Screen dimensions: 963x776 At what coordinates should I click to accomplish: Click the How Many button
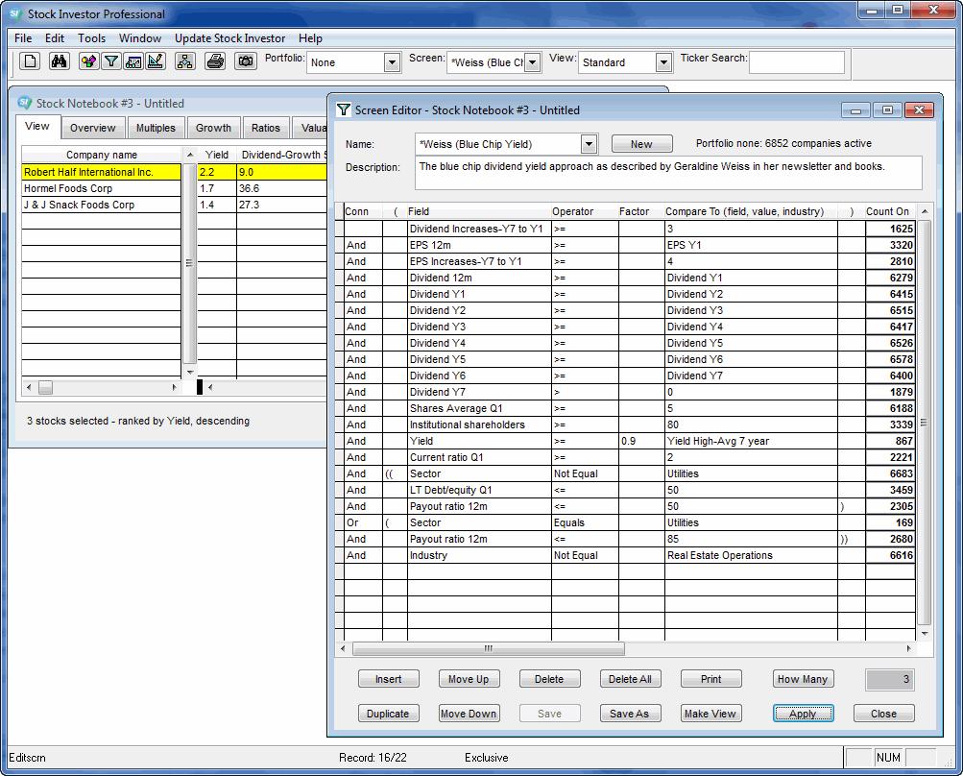click(802, 678)
